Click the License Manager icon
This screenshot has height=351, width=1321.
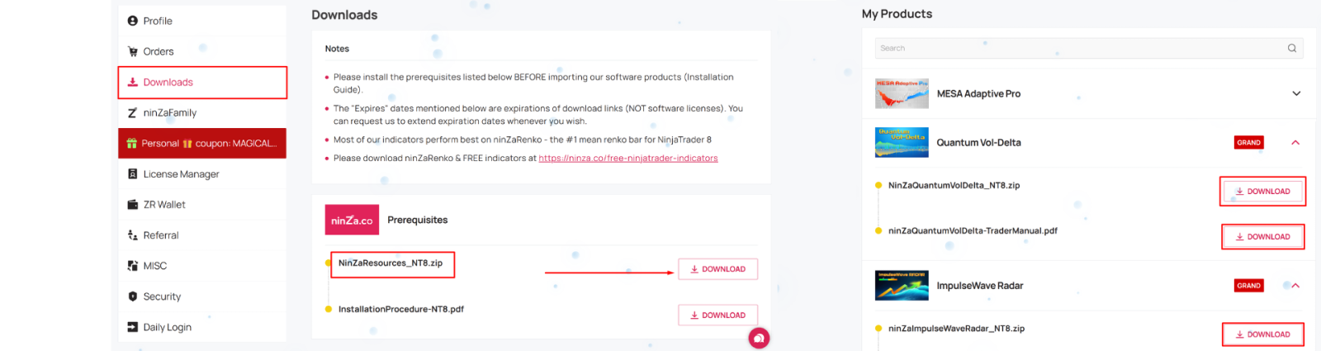click(x=132, y=173)
